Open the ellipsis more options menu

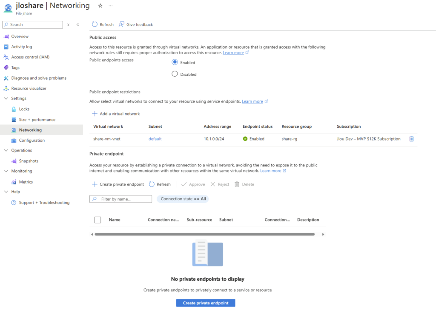[x=111, y=6]
